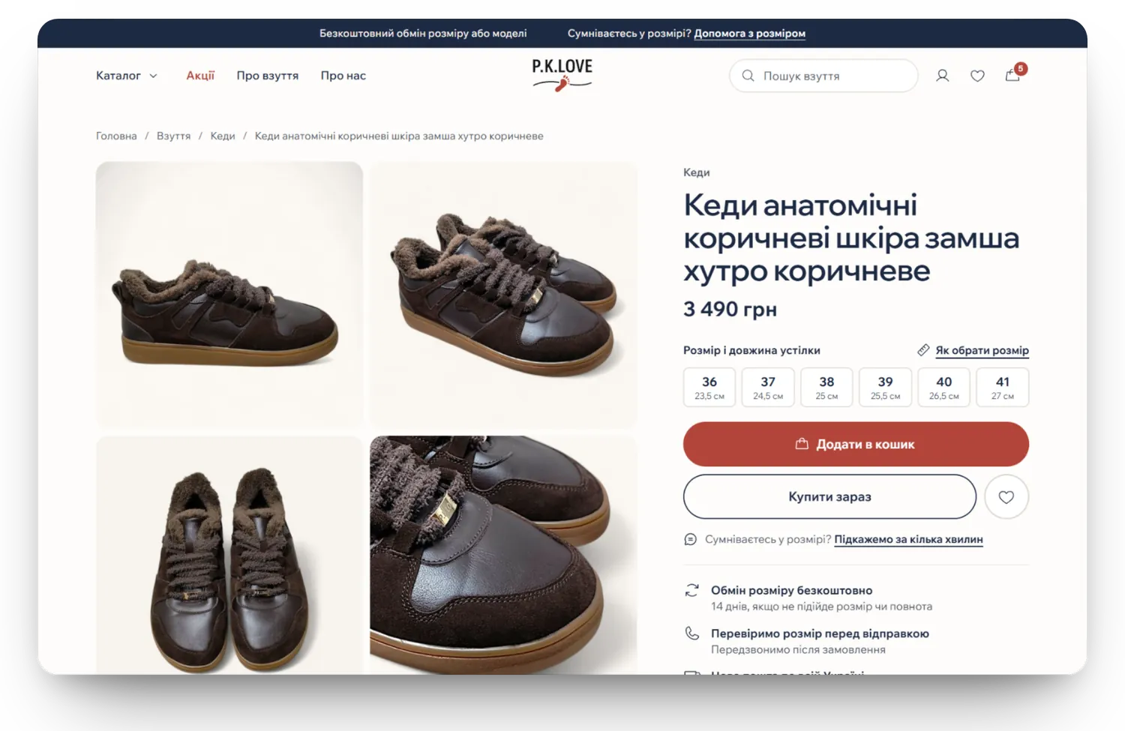
Task: Click the chat bubble icon by size doubt
Action: point(690,539)
